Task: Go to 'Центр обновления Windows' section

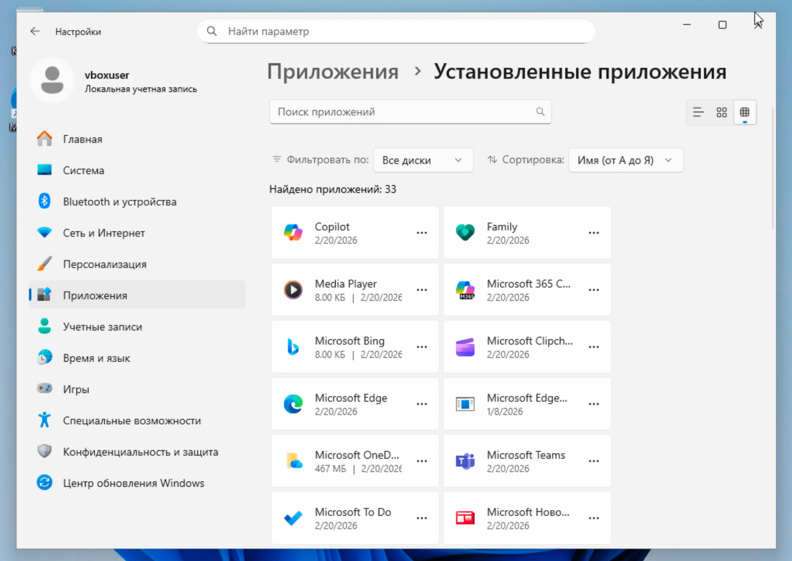Action: click(x=133, y=483)
